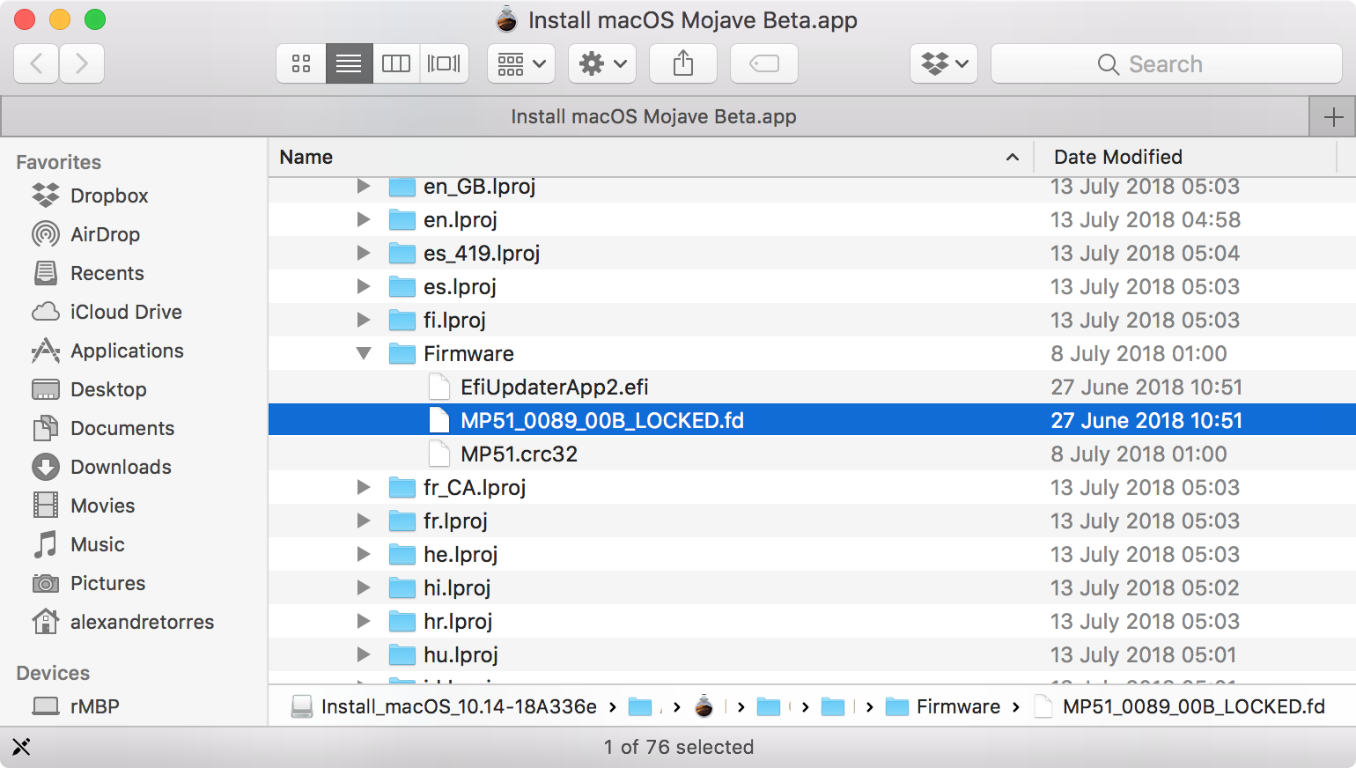Open the gear action menu

(x=602, y=63)
